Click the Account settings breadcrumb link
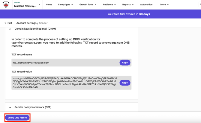 (x=26, y=23)
